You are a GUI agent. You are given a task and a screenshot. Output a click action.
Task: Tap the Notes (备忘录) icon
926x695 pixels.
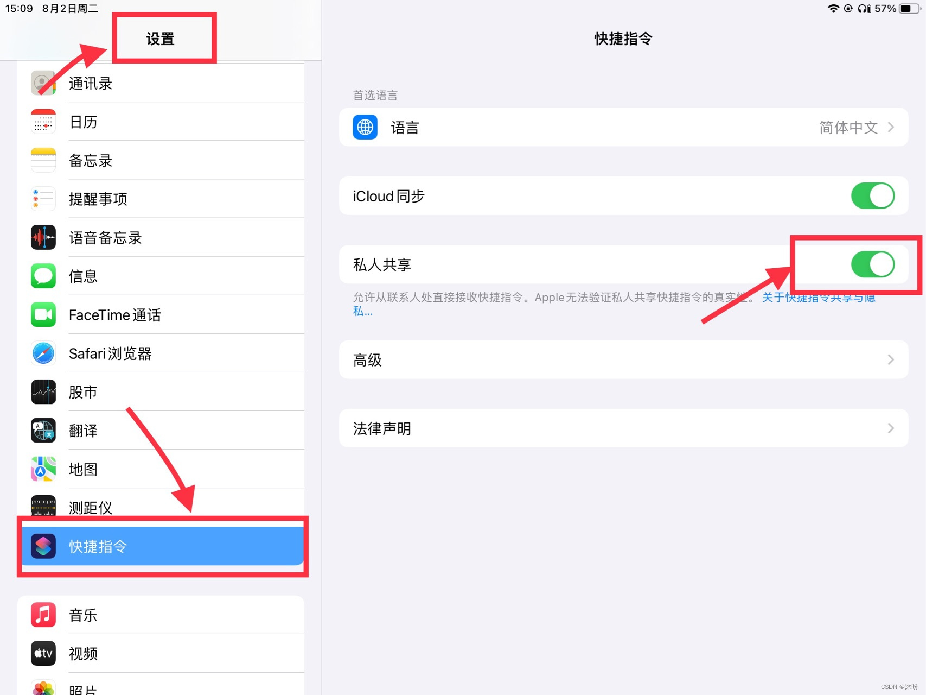point(43,160)
